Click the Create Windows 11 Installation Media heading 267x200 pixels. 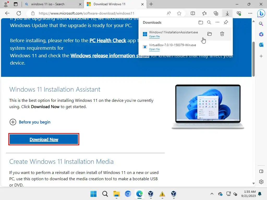61,161
